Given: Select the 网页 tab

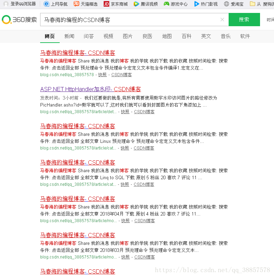Looking at the screenshot, I should [50, 36].
